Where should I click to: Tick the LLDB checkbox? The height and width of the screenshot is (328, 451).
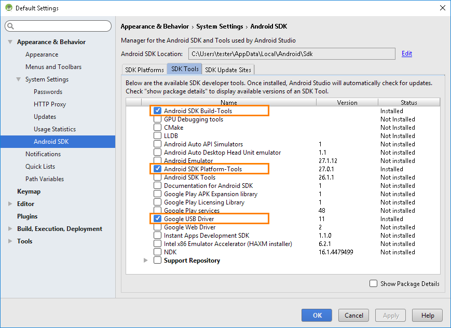click(x=157, y=136)
